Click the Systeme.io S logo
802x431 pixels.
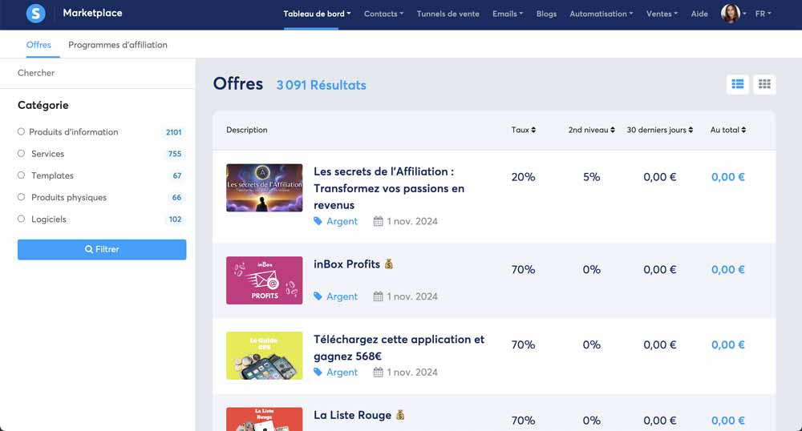(x=36, y=14)
